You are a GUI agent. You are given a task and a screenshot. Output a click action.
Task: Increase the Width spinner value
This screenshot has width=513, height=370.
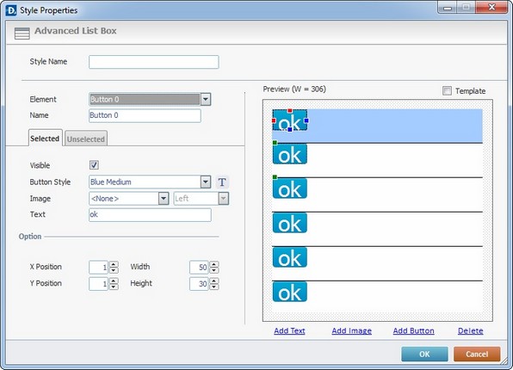[214, 264]
